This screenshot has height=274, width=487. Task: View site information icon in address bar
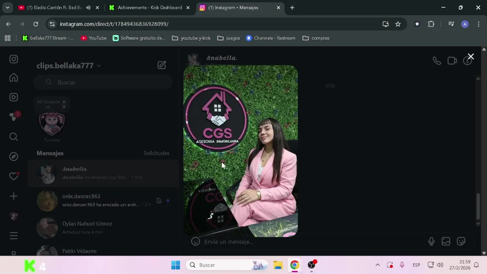tap(53, 24)
